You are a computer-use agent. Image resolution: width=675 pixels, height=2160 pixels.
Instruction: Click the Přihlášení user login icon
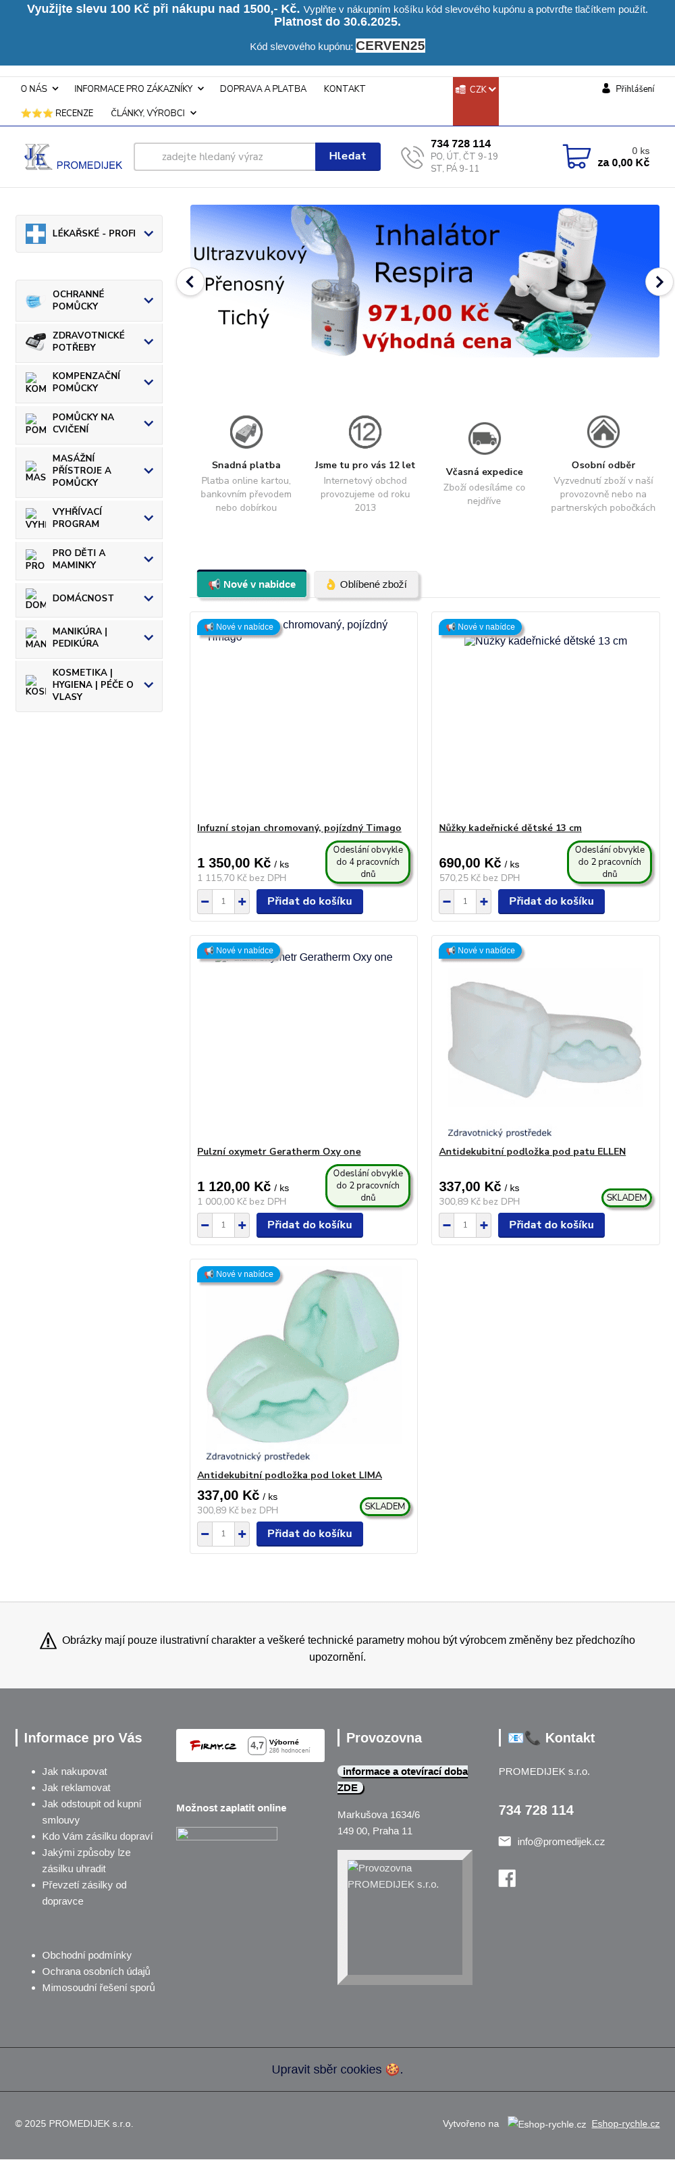[x=605, y=89]
